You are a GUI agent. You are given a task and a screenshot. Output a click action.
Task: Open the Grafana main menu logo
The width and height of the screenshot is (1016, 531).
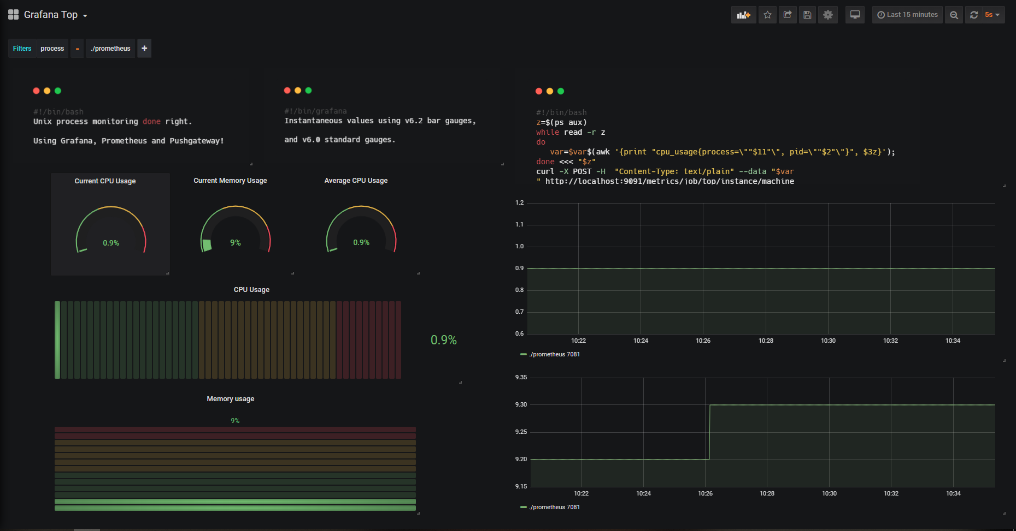pos(13,14)
